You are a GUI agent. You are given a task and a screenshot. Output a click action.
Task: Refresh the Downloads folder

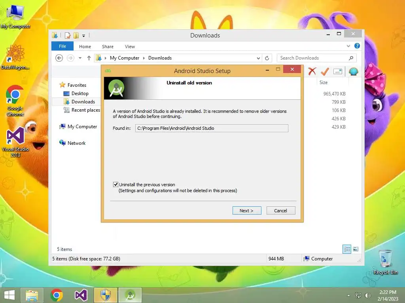[x=267, y=58]
